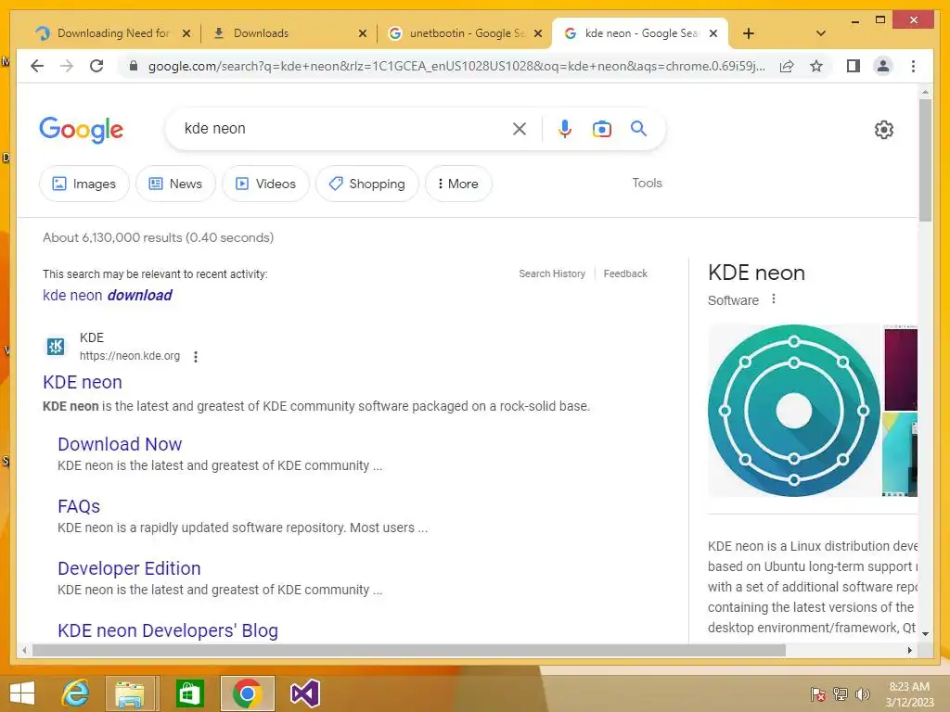Submit the search with the magnifier icon
The height and width of the screenshot is (712, 950).
pos(638,128)
